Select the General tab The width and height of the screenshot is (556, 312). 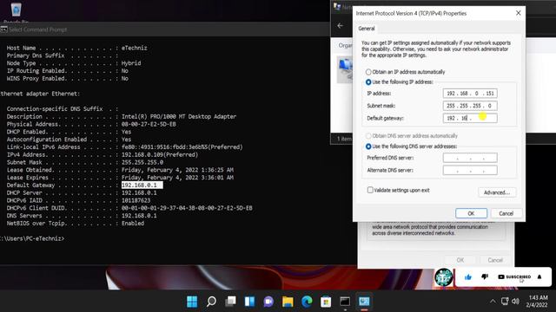coord(367,29)
